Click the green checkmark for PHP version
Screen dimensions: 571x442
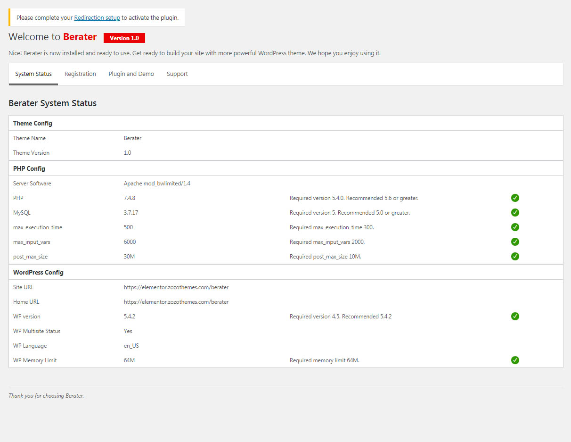[515, 198]
